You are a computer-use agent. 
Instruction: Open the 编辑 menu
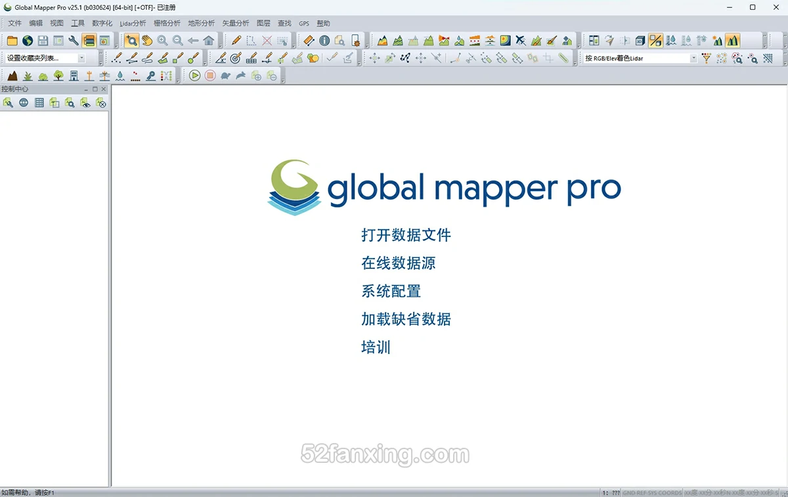click(35, 23)
